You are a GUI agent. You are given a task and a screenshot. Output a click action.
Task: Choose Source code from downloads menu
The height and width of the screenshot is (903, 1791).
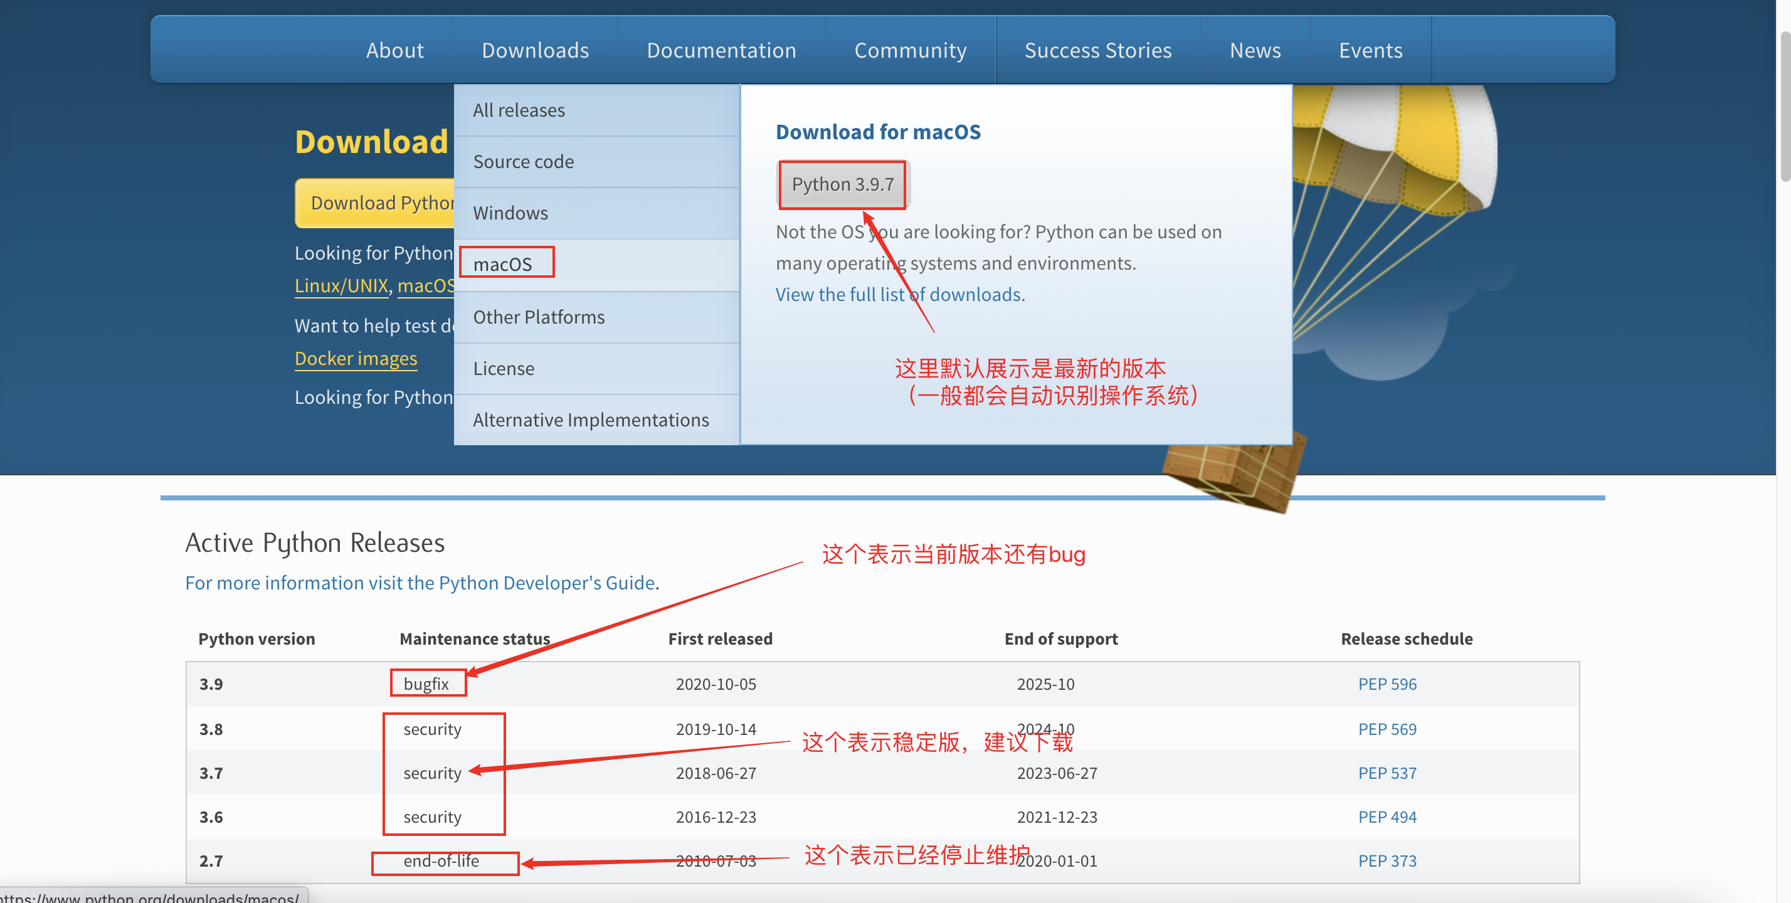pos(523,161)
